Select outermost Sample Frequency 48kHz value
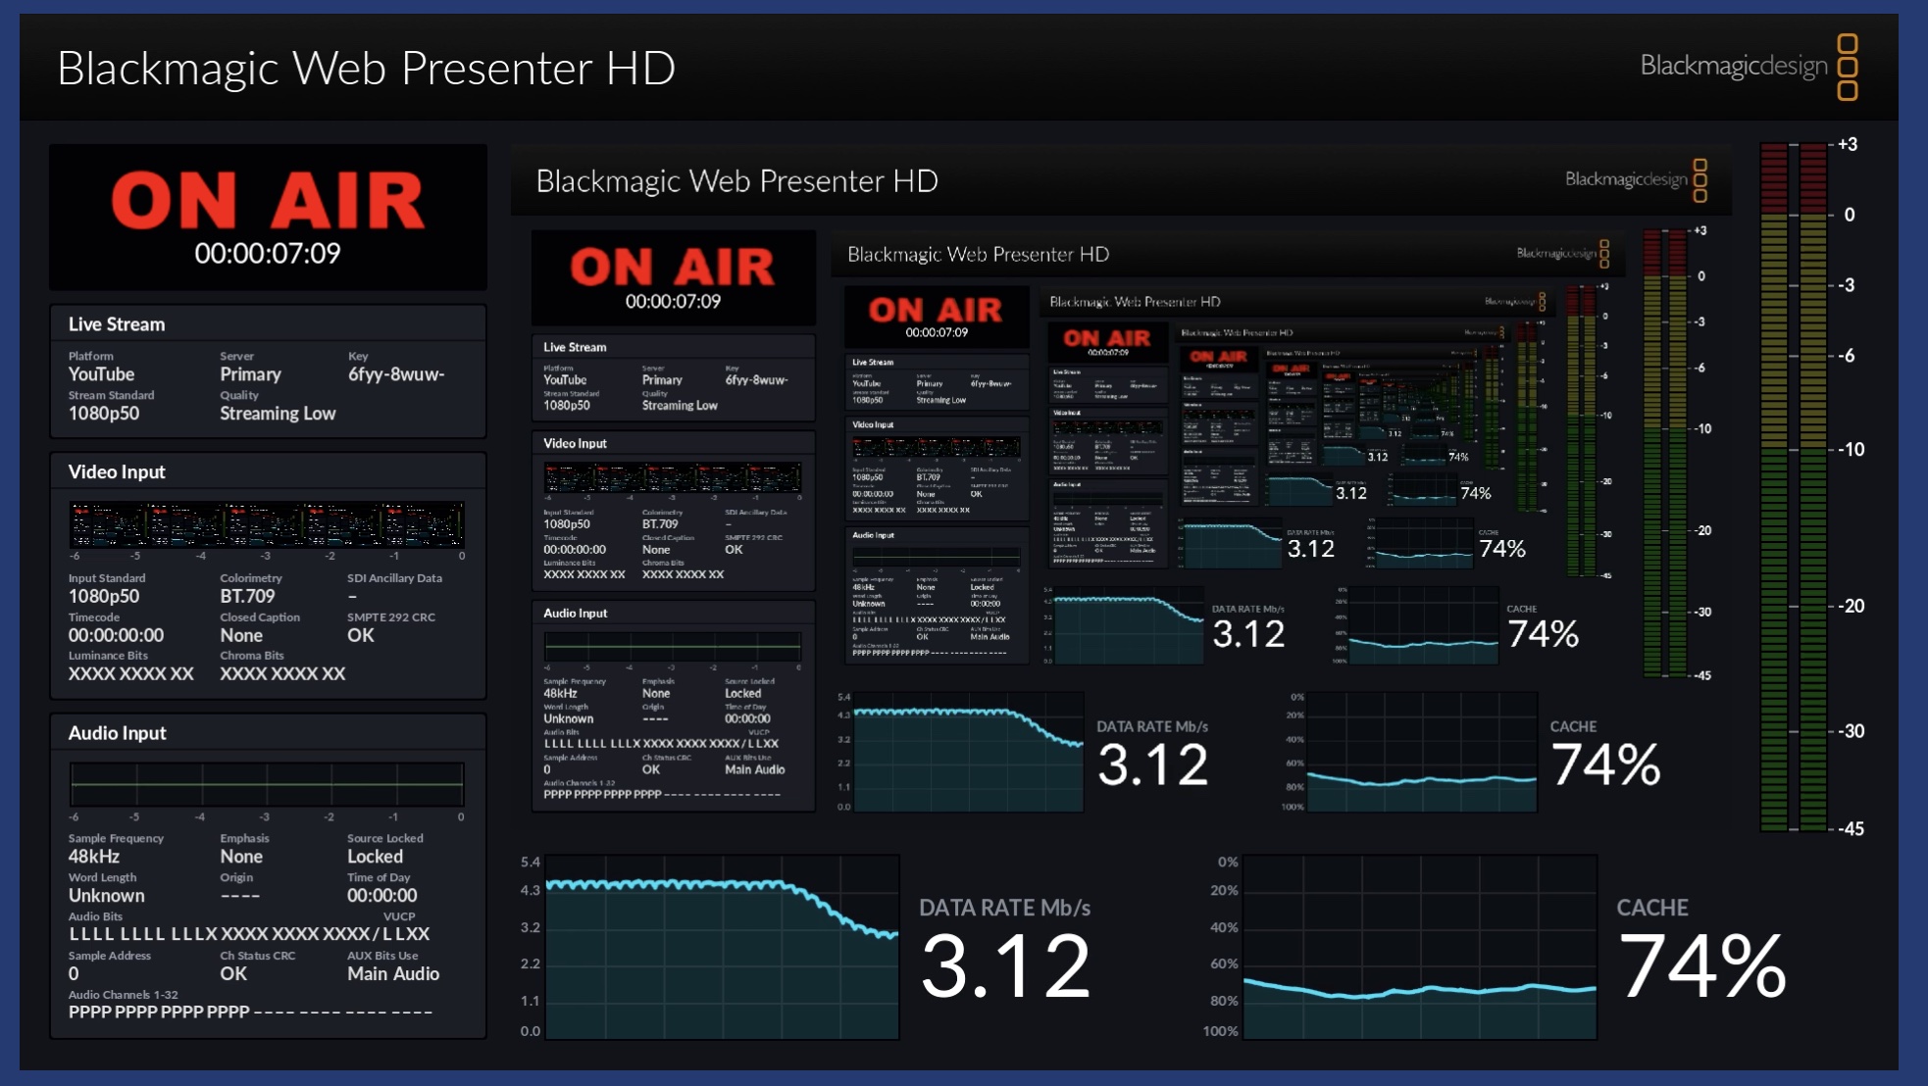Image resolution: width=1928 pixels, height=1086 pixels. click(93, 857)
